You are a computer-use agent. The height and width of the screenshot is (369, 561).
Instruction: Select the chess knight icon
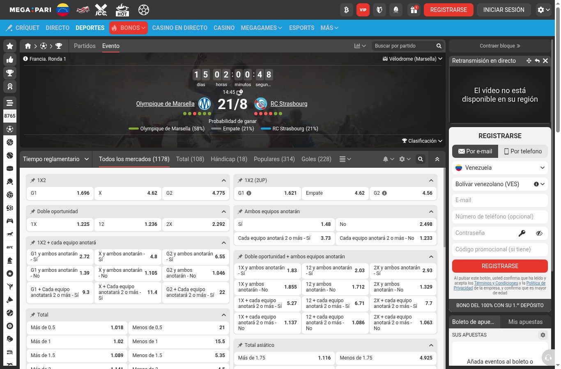(x=10, y=260)
